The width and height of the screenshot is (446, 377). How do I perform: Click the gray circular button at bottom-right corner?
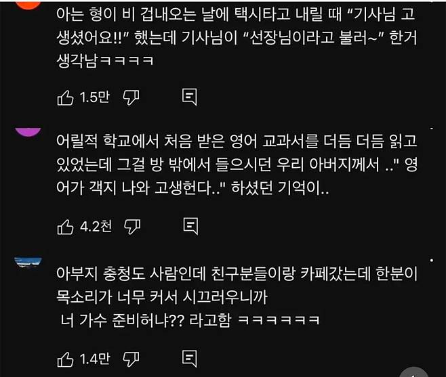pyautogui.click(x=414, y=372)
